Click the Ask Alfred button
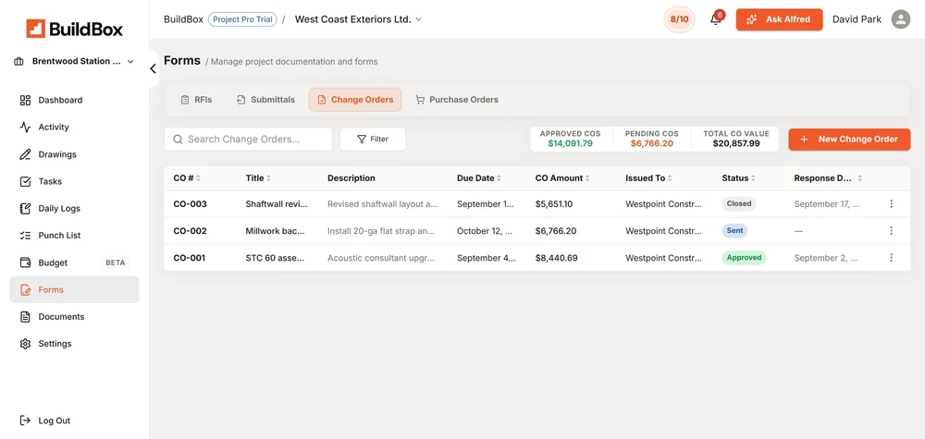This screenshot has height=439, width=925. [779, 19]
